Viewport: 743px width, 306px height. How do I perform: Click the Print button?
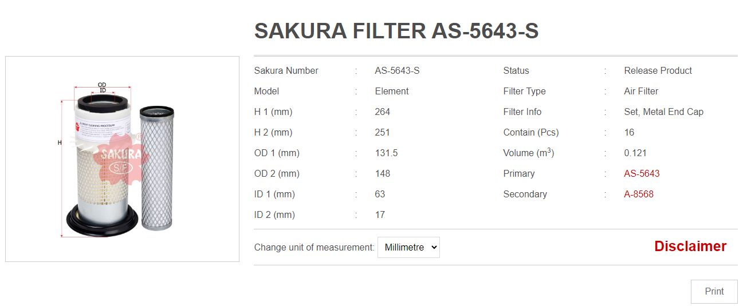pyautogui.click(x=714, y=291)
